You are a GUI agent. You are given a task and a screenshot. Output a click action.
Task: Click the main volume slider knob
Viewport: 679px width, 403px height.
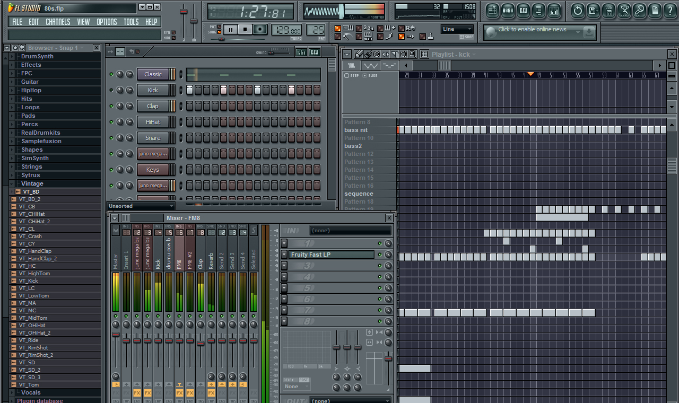coord(184,12)
